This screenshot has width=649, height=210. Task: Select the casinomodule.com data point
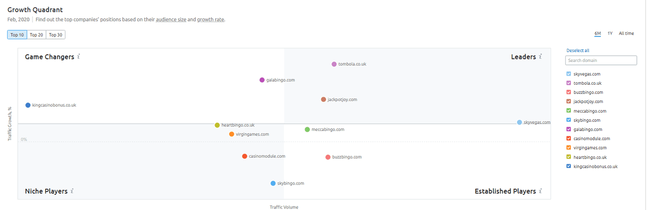coord(245,156)
